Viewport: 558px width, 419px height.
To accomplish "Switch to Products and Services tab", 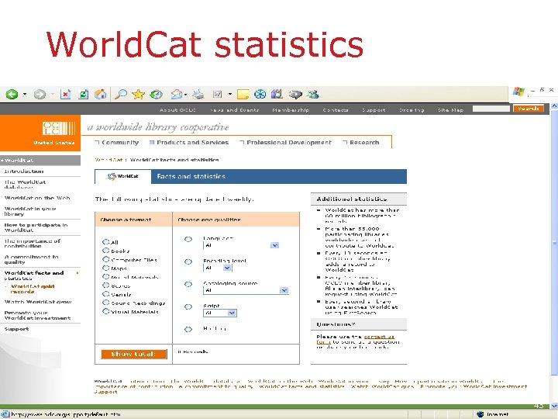I will tap(189, 143).
